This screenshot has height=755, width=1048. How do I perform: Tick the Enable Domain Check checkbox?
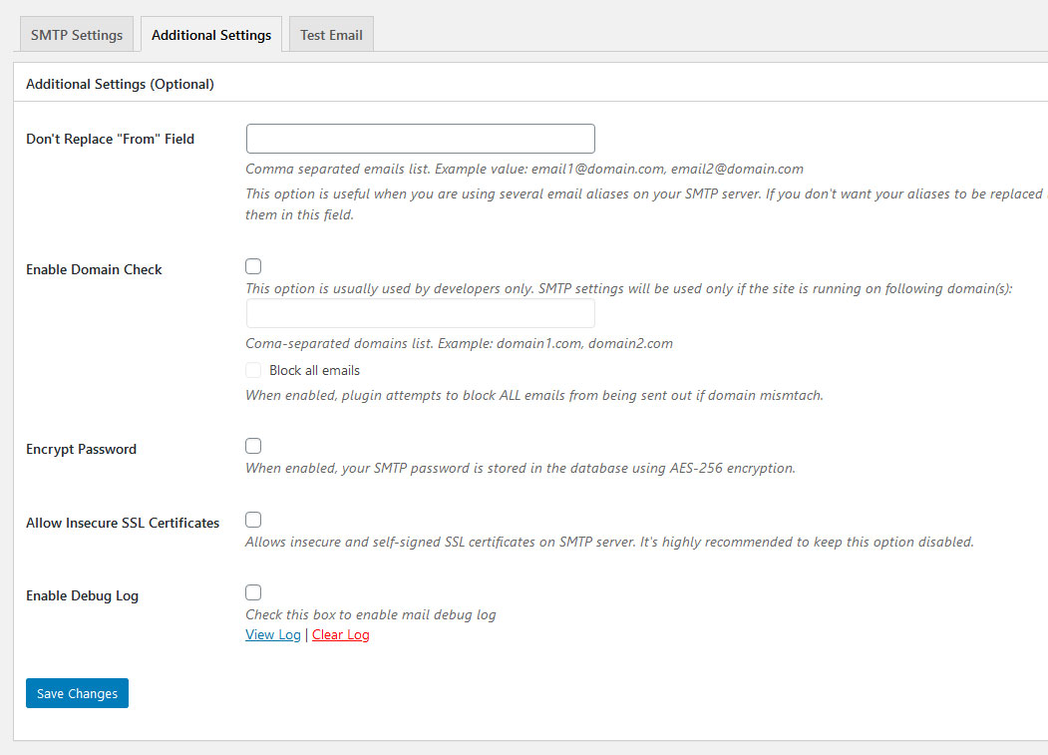[253, 266]
